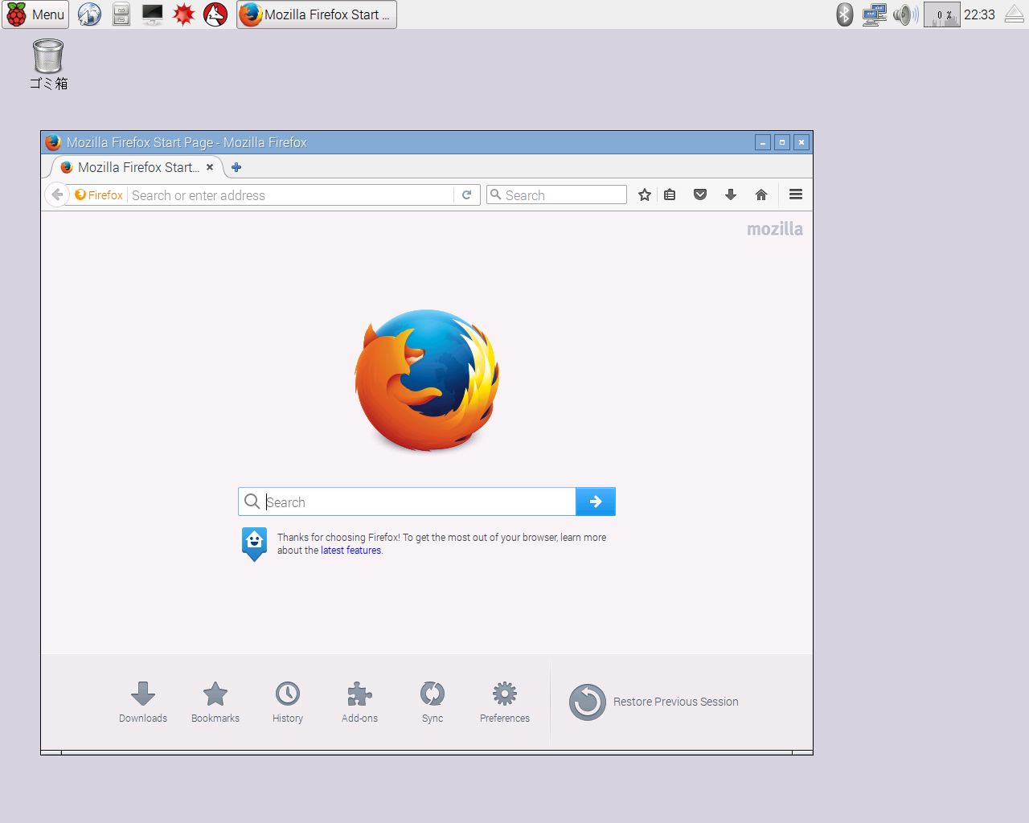Open Bookmarks from start page launcher
1029x823 pixels.
click(x=215, y=702)
